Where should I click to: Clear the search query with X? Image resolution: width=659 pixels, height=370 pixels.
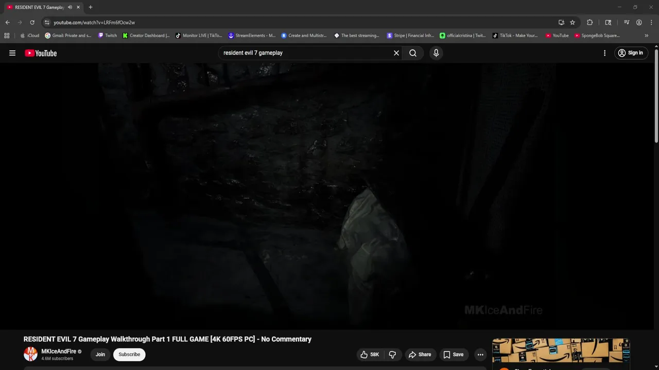tap(396, 53)
